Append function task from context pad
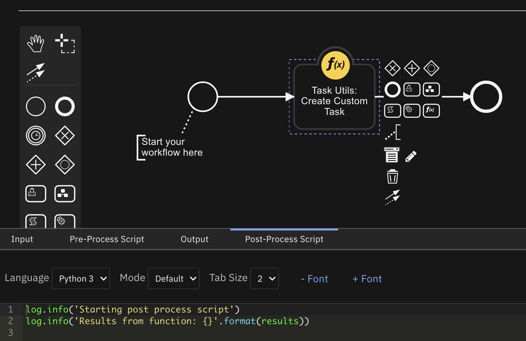Viewport: 526px width, 341px height. click(431, 111)
